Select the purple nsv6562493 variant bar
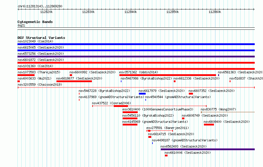The image size is (263, 167). pos(208,149)
